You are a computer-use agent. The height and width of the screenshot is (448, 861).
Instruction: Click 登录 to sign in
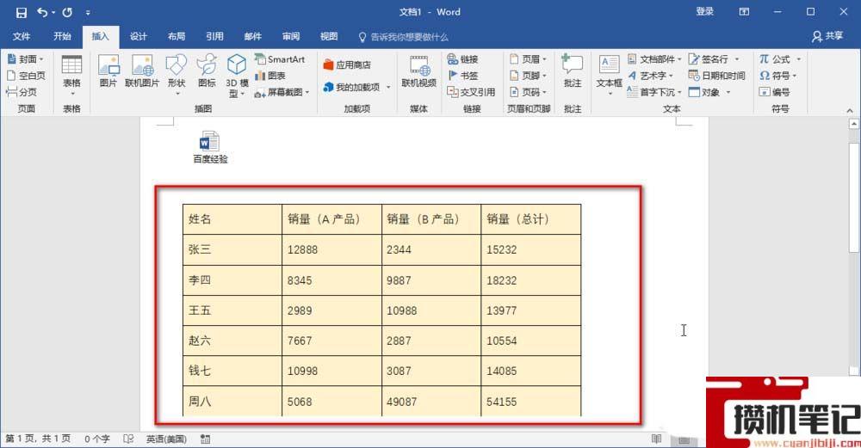(x=704, y=11)
